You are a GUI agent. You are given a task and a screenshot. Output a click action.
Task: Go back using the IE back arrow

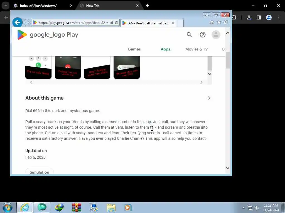(x=18, y=22)
